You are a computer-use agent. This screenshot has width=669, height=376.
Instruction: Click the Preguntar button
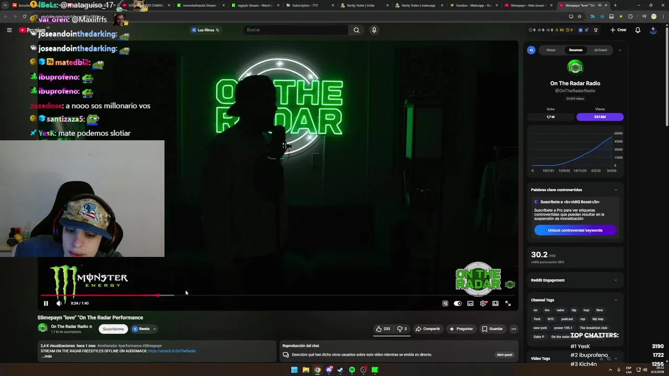click(x=461, y=329)
